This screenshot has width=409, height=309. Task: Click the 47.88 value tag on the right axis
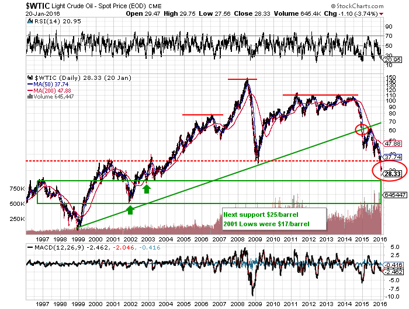click(x=391, y=143)
